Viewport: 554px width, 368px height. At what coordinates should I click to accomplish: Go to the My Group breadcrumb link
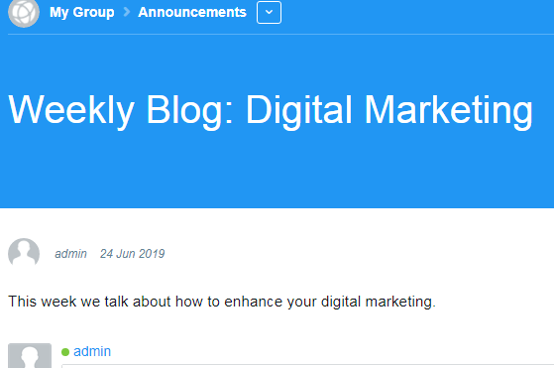pos(82,12)
